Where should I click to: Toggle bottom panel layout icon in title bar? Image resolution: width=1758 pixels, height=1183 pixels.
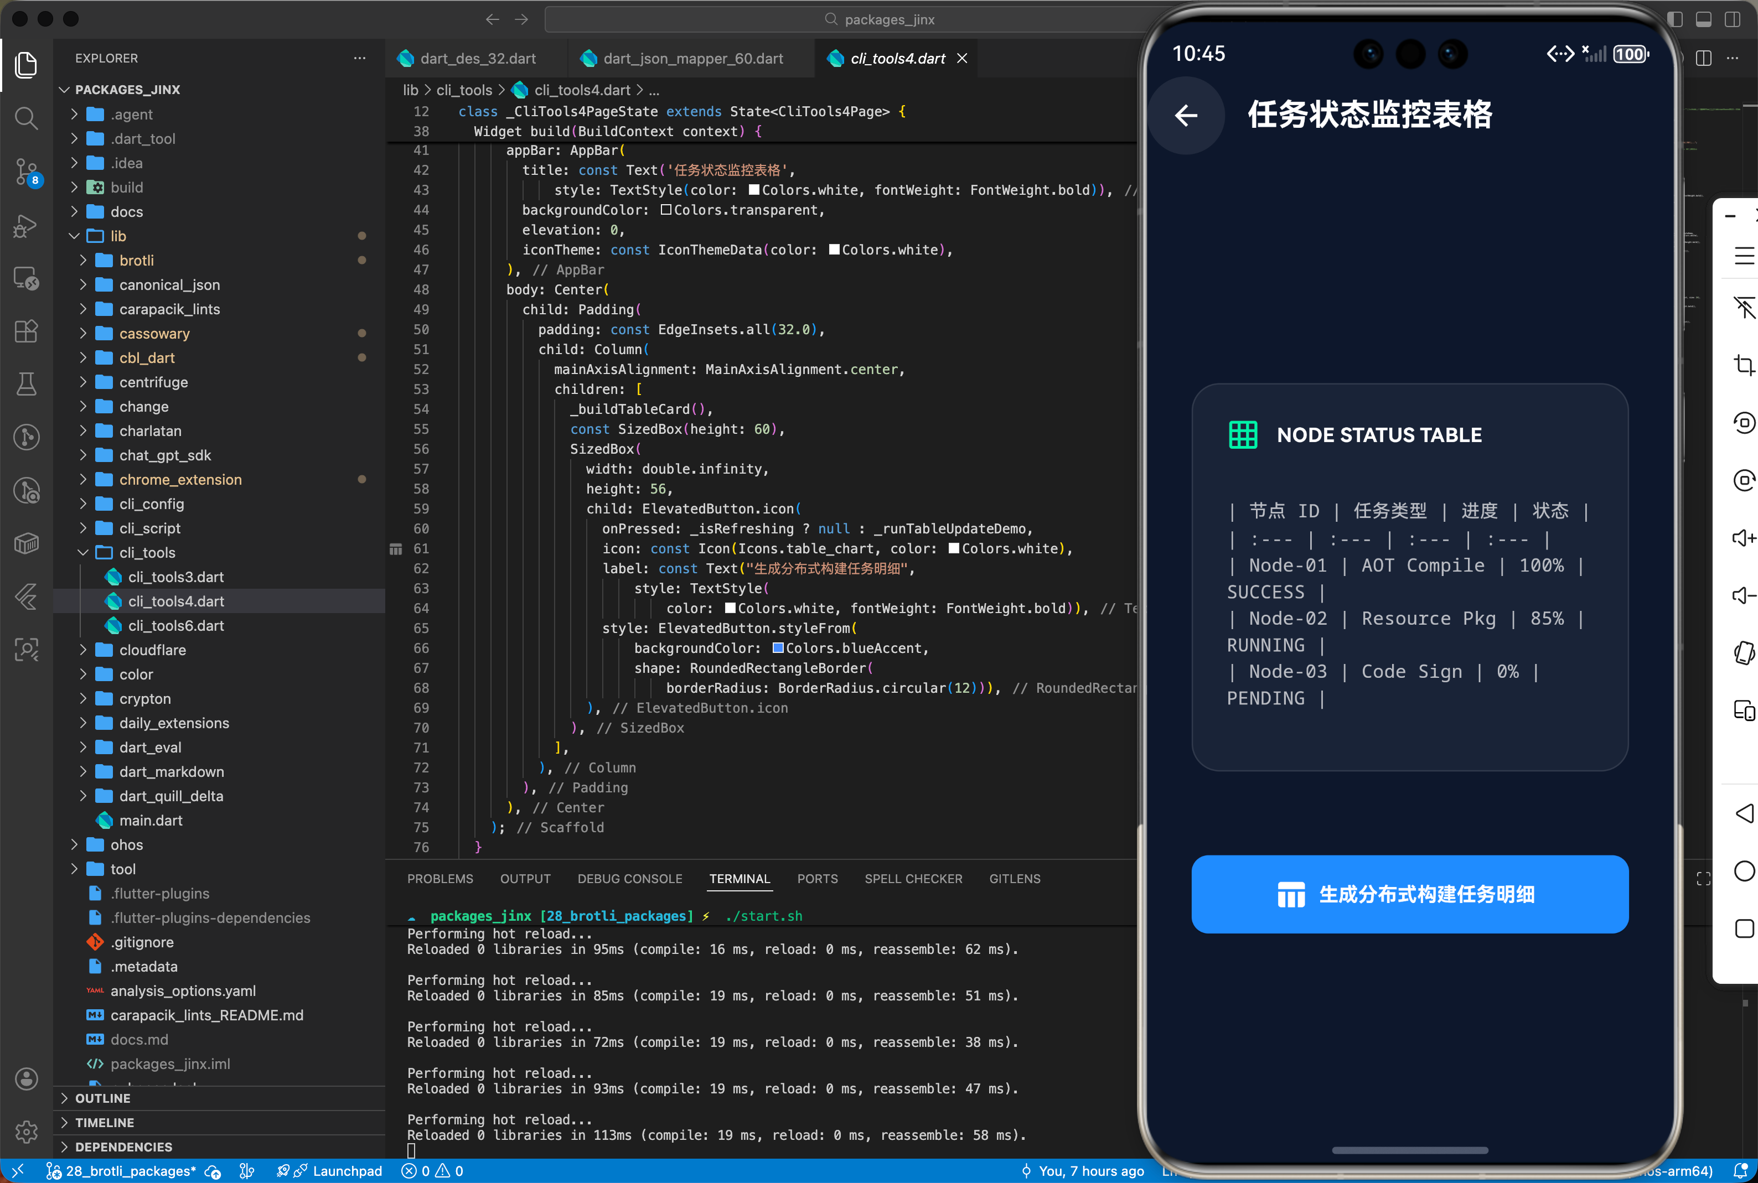click(x=1704, y=19)
